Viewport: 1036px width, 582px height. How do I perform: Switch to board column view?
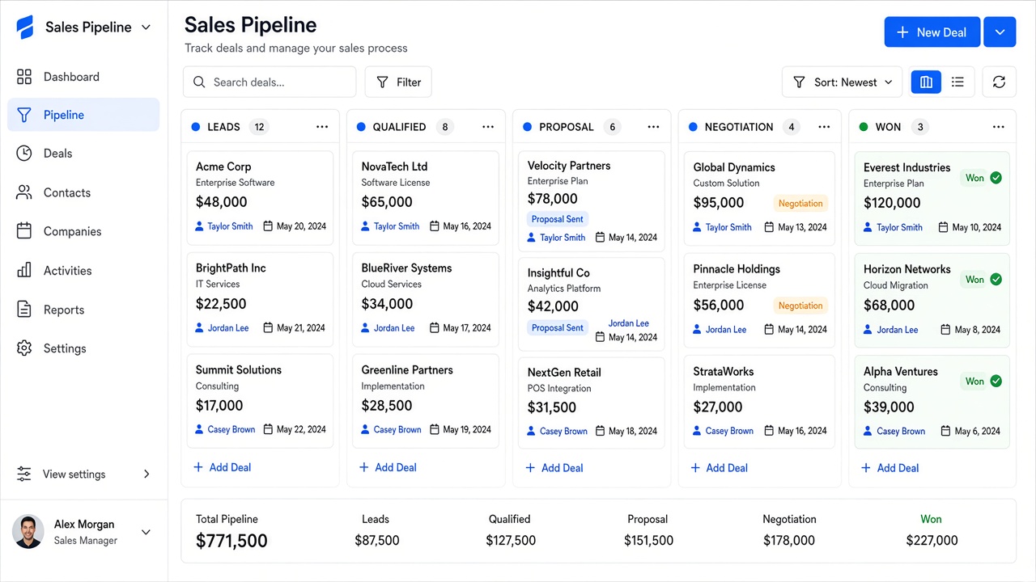pyautogui.click(x=926, y=82)
